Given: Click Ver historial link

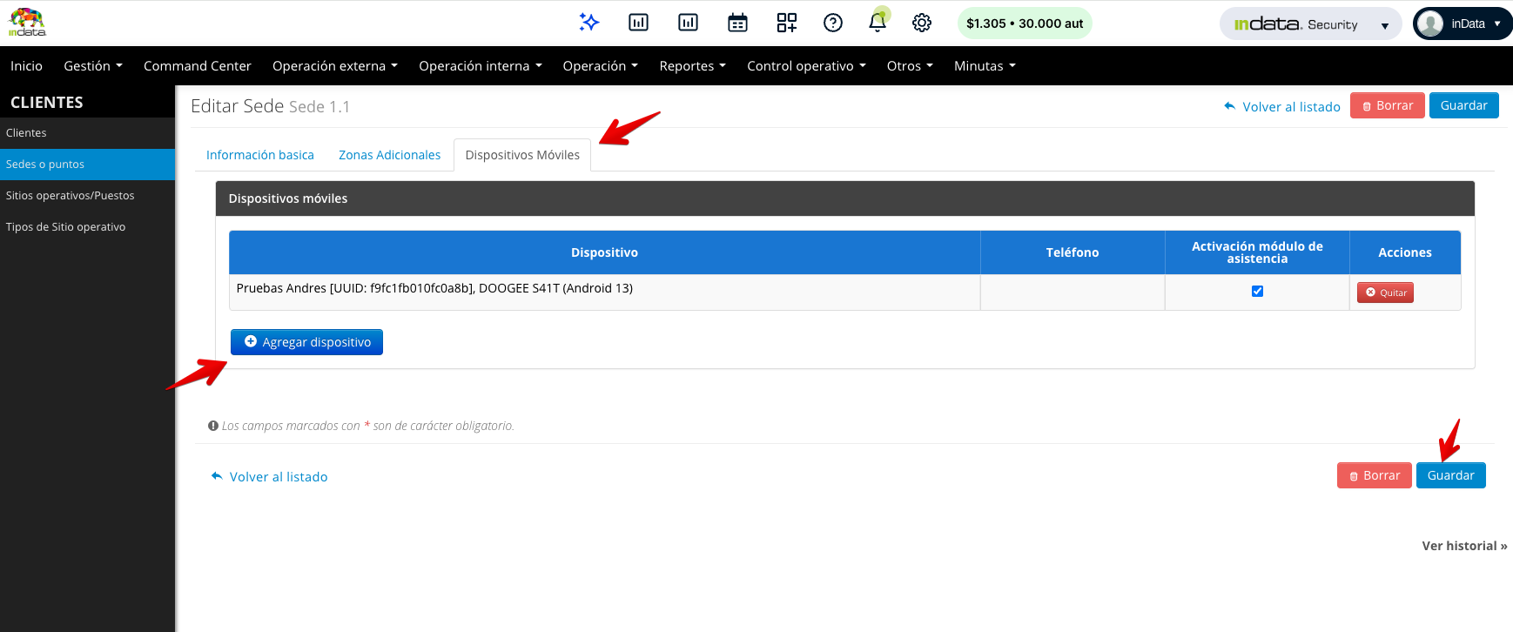Looking at the screenshot, I should coord(1463,546).
